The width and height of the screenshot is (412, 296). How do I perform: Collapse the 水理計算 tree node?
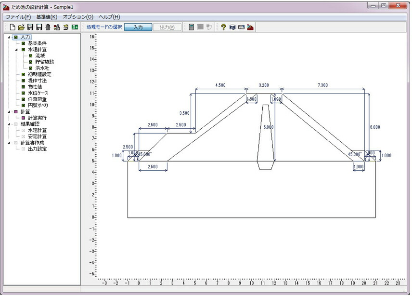(16, 50)
